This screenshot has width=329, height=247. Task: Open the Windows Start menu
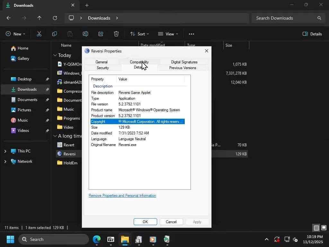[x=10, y=239]
